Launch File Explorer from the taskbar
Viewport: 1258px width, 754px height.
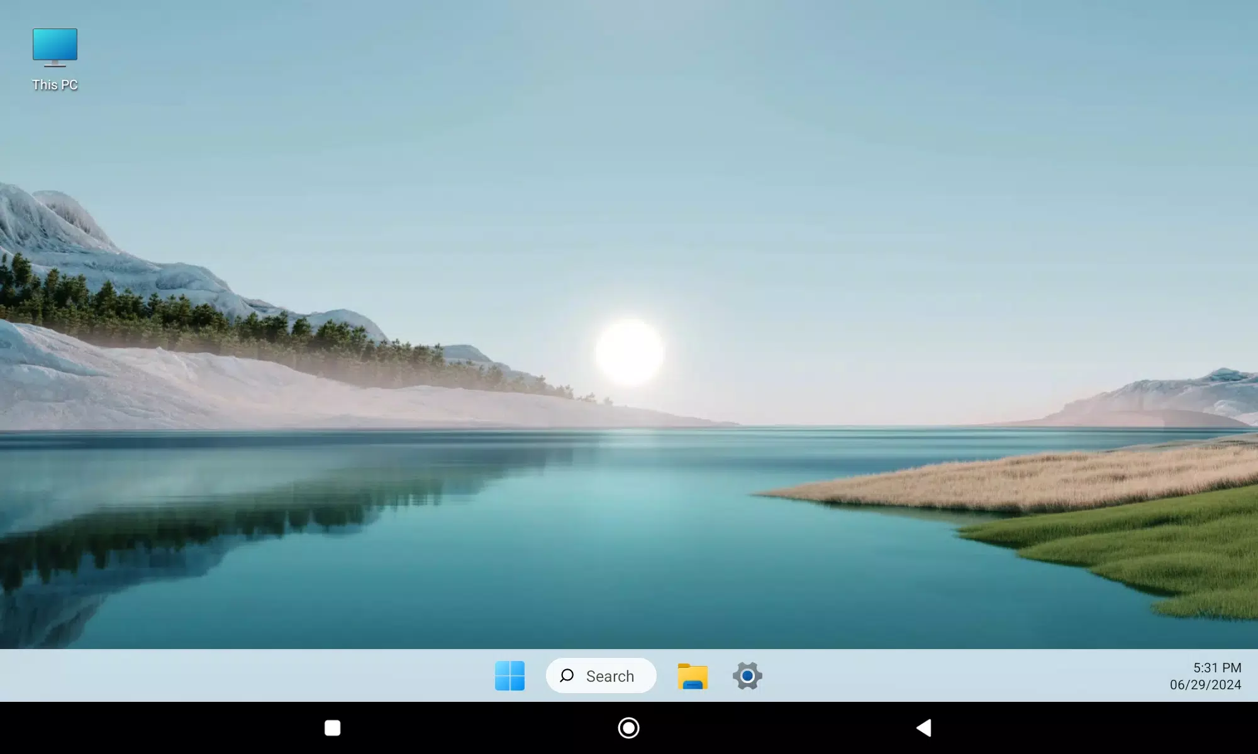click(693, 676)
